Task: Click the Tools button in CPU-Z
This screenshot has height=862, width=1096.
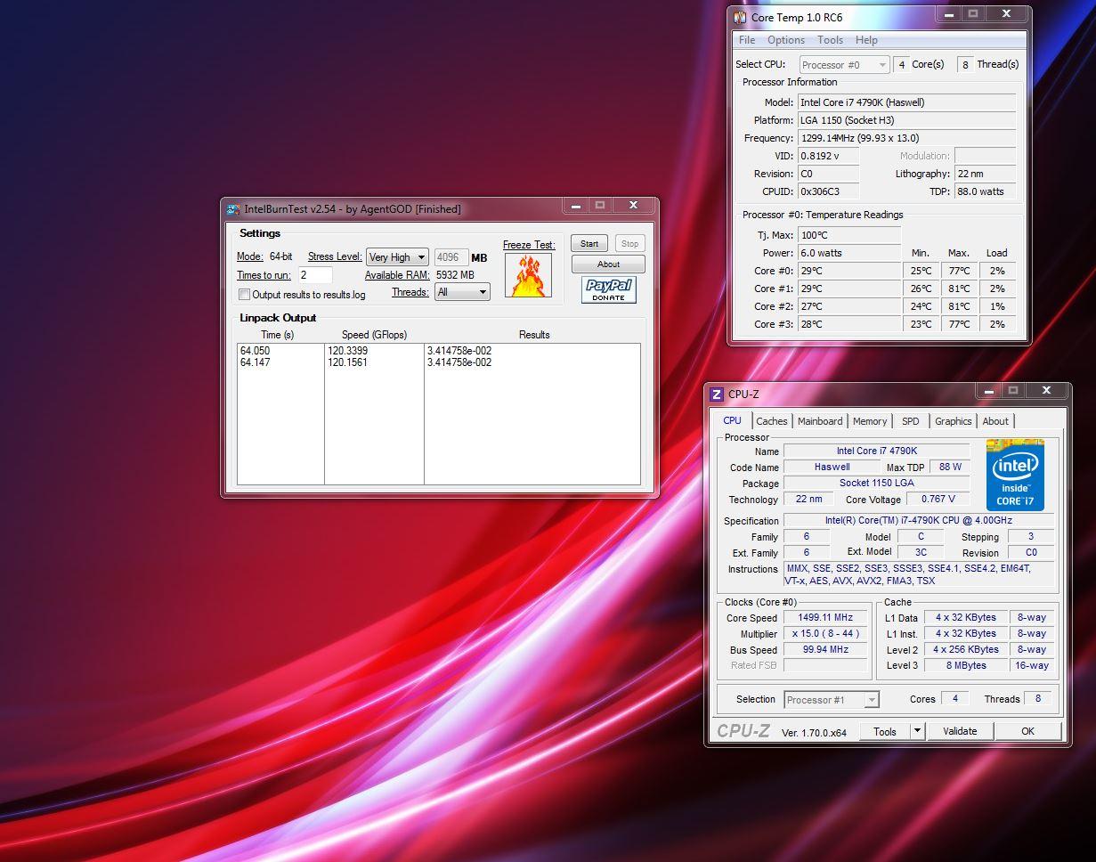Action: 885,731
